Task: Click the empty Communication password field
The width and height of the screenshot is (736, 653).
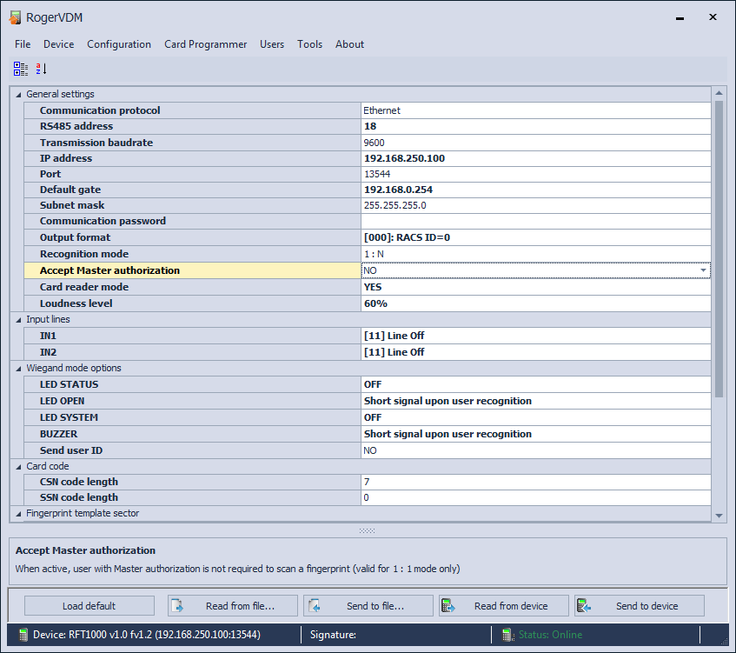Action: tap(536, 221)
